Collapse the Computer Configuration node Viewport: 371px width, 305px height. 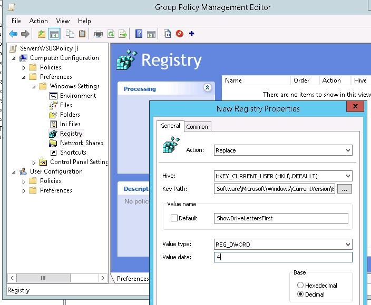14,58
